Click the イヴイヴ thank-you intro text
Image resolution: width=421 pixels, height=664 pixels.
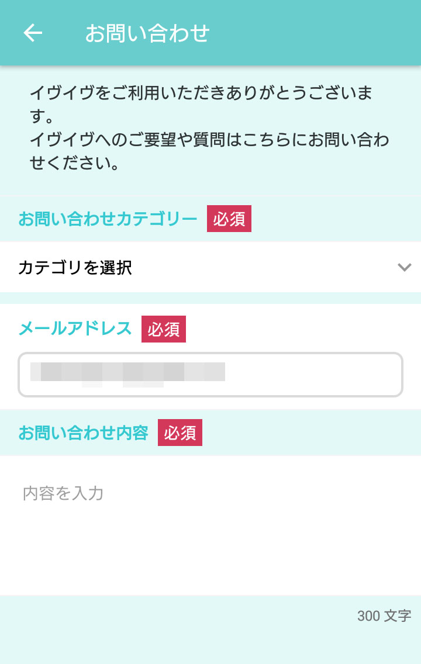(x=201, y=104)
